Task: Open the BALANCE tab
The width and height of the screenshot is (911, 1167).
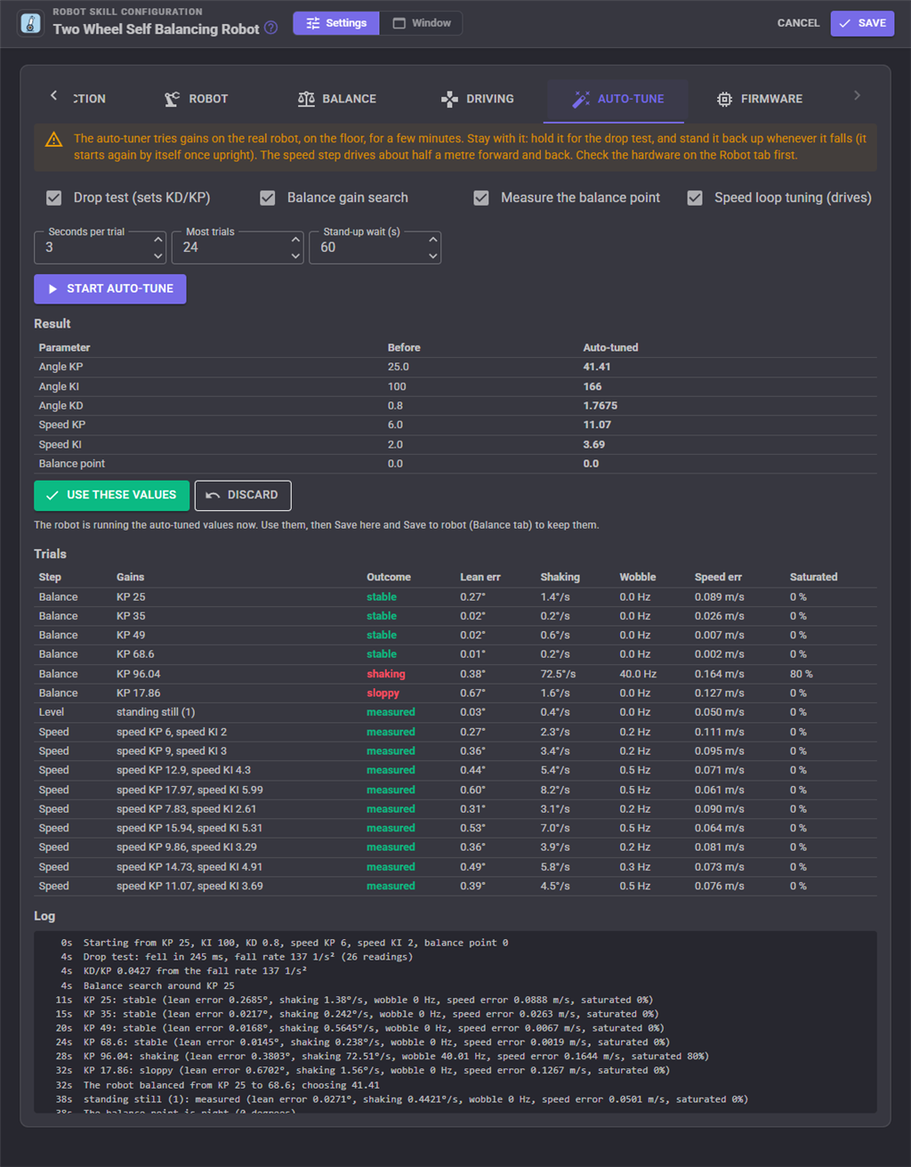Action: click(x=337, y=99)
